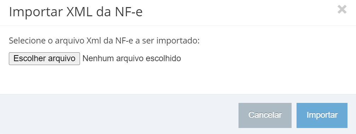Click the word 'escolhido' beside the file button
The width and height of the screenshot is (356, 134).
click(x=163, y=58)
